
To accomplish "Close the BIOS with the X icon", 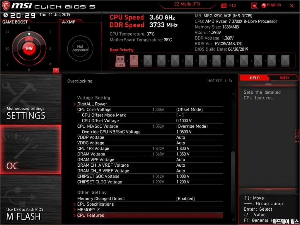I will (292, 6).
